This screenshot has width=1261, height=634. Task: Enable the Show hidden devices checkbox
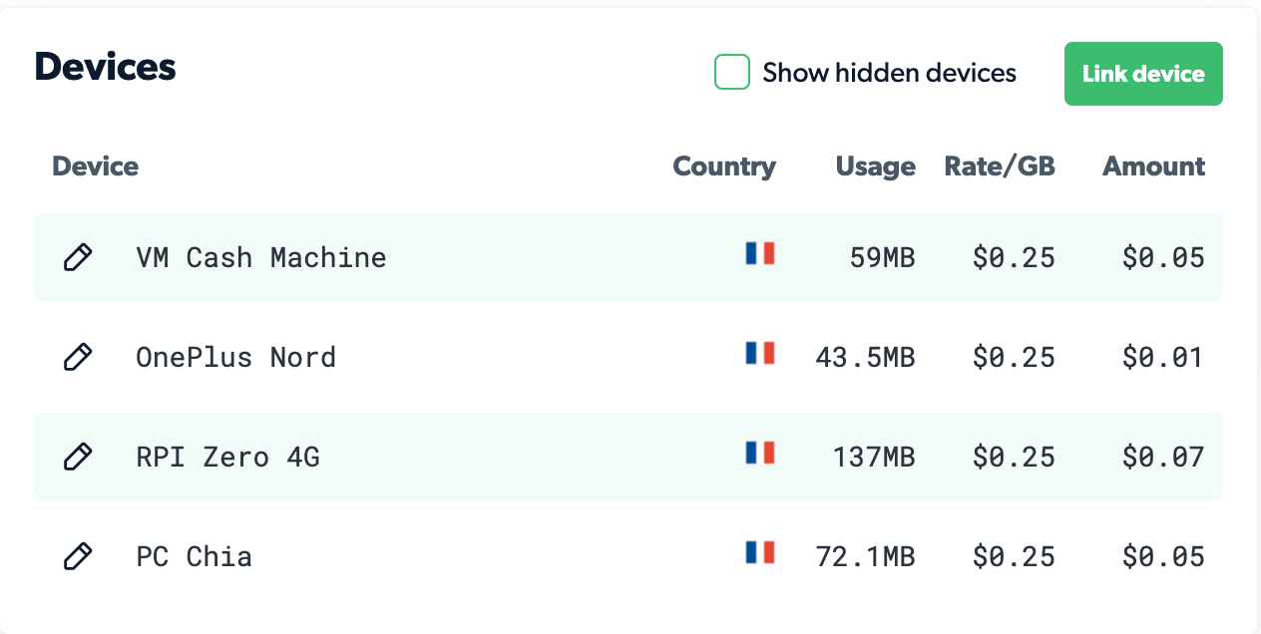[732, 73]
